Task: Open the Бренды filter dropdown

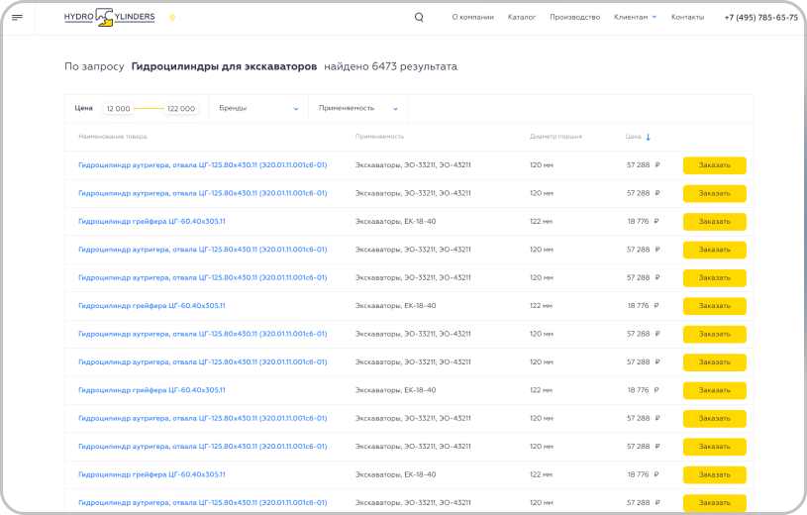Action: (258, 108)
